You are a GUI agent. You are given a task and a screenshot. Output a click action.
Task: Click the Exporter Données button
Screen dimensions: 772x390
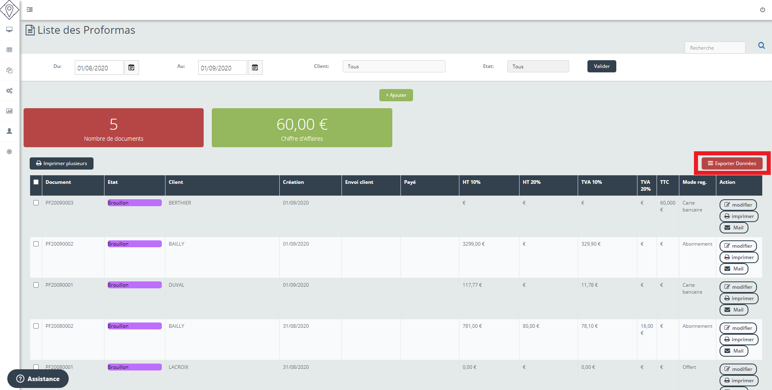click(731, 163)
